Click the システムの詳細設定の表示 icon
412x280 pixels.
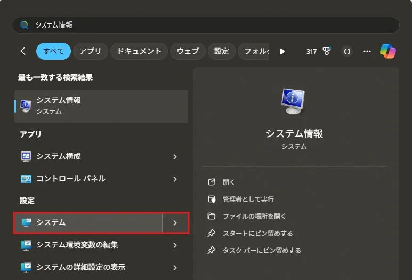(x=26, y=267)
